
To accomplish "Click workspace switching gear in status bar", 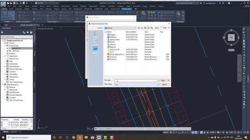I will [218, 132].
